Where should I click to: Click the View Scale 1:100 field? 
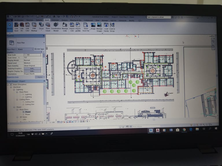tap(32, 55)
